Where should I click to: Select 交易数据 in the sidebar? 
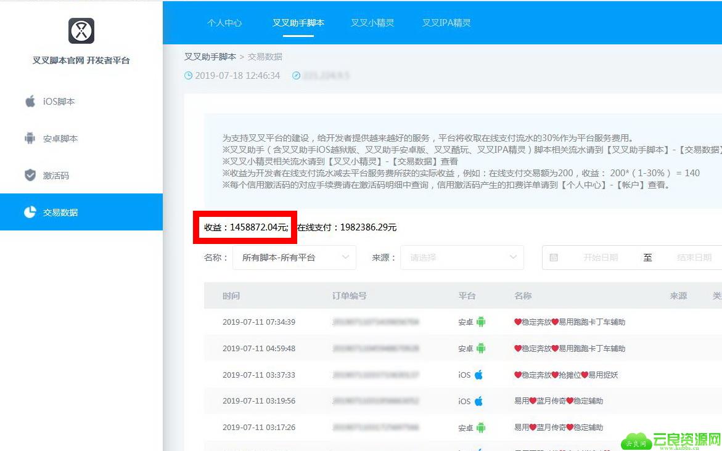pos(81,212)
